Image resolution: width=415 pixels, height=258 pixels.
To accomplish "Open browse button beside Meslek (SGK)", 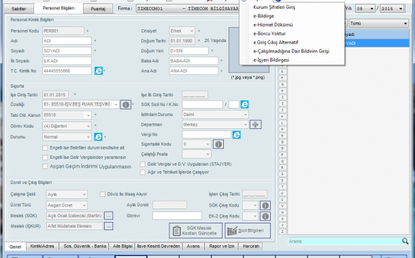I will tap(109, 216).
